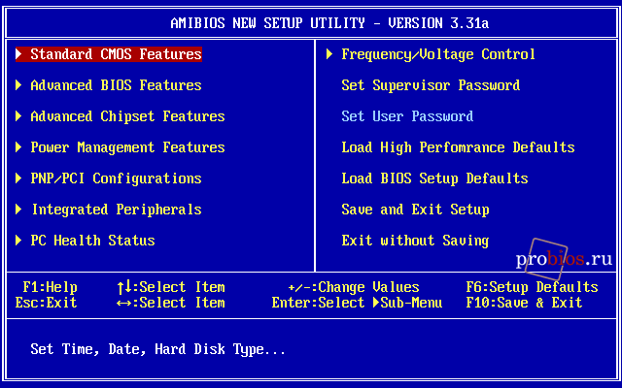Select Save and Exit Setup
The height and width of the screenshot is (388, 622).
tap(415, 210)
